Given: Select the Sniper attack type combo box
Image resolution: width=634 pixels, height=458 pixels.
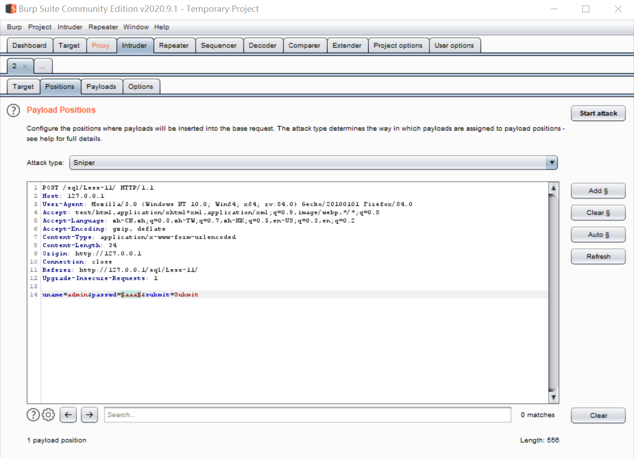Looking at the screenshot, I should (313, 163).
